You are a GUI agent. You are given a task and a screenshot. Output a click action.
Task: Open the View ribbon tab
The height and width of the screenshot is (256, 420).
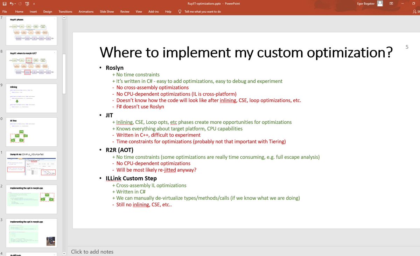(x=139, y=12)
